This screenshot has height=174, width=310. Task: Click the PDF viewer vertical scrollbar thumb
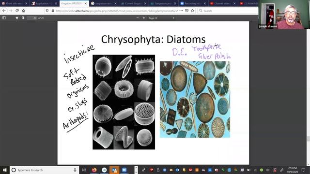click(x=309, y=139)
